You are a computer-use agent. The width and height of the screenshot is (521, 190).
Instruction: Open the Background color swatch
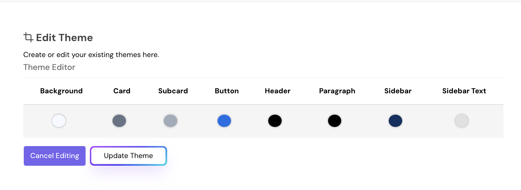point(59,121)
